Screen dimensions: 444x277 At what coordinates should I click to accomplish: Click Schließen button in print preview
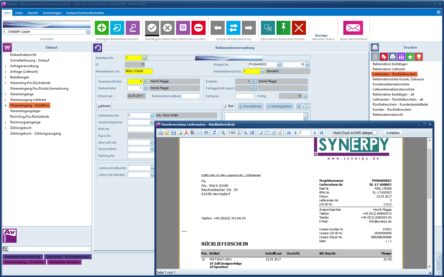tap(393, 133)
